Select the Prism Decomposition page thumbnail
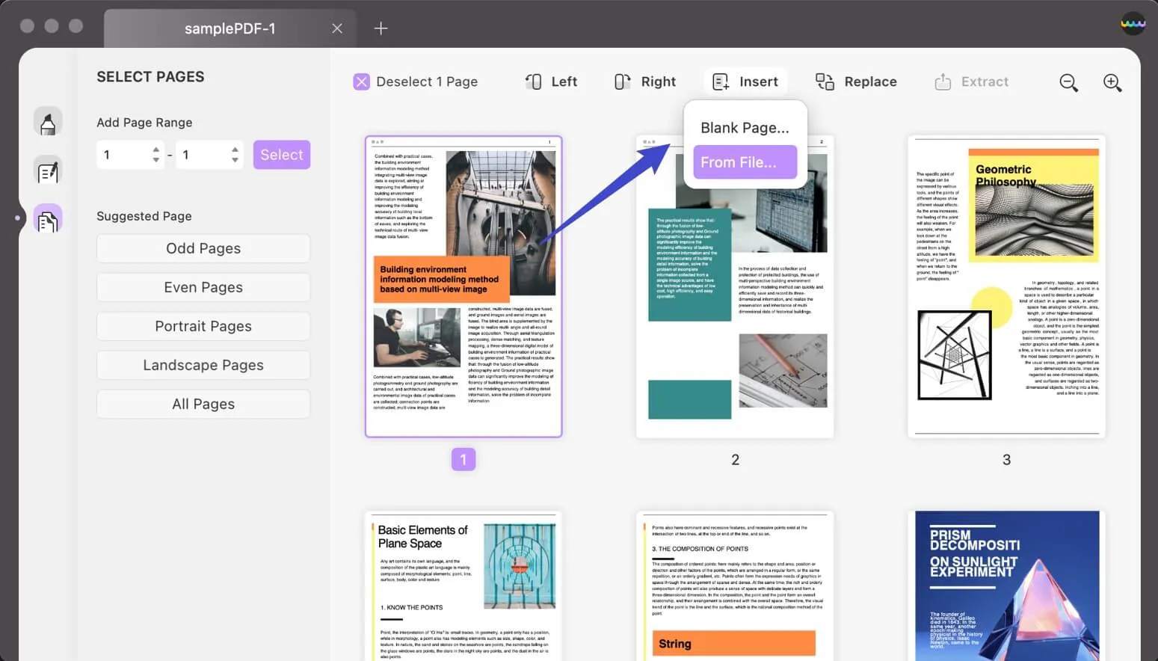 (x=1006, y=586)
